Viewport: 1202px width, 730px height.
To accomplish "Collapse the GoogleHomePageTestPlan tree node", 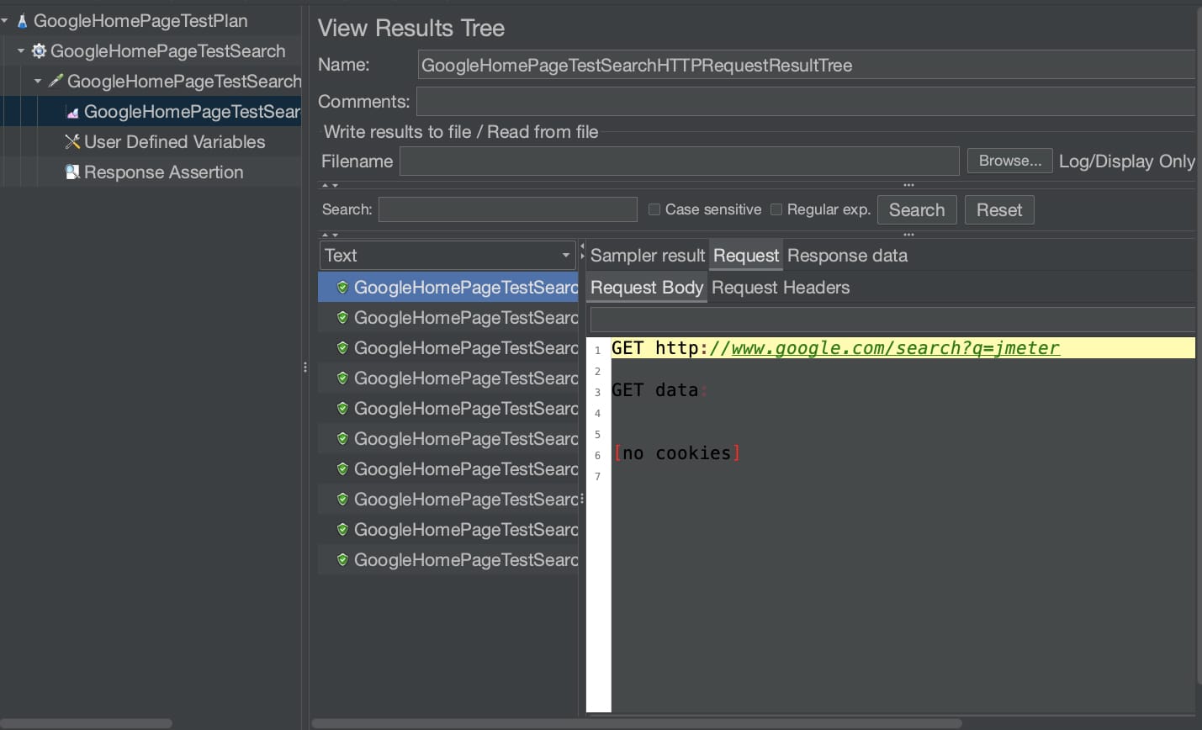I will (x=5, y=20).
